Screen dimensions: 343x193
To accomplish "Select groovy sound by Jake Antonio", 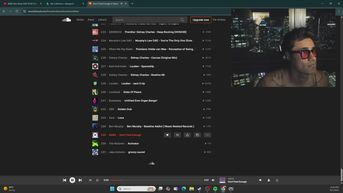I will click(x=136, y=152).
